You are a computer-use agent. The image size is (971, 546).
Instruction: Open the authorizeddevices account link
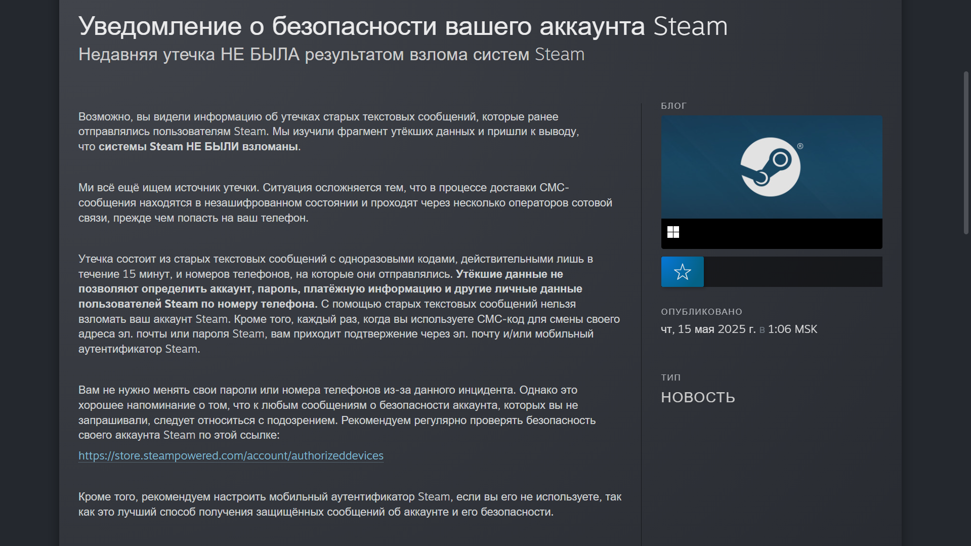231,455
